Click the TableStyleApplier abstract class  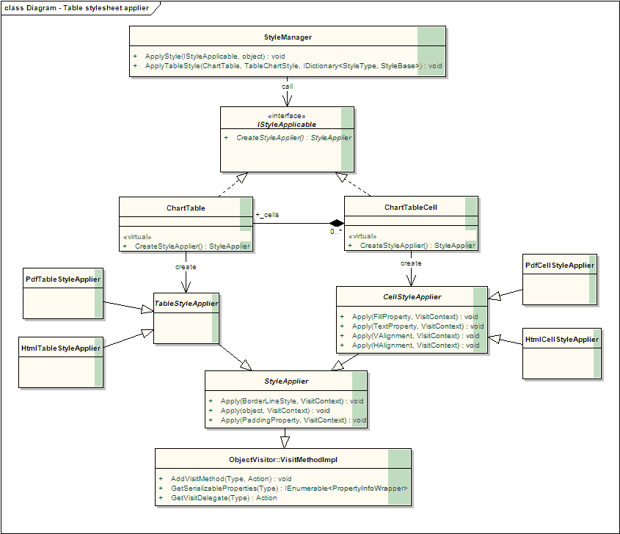pyautogui.click(x=186, y=301)
